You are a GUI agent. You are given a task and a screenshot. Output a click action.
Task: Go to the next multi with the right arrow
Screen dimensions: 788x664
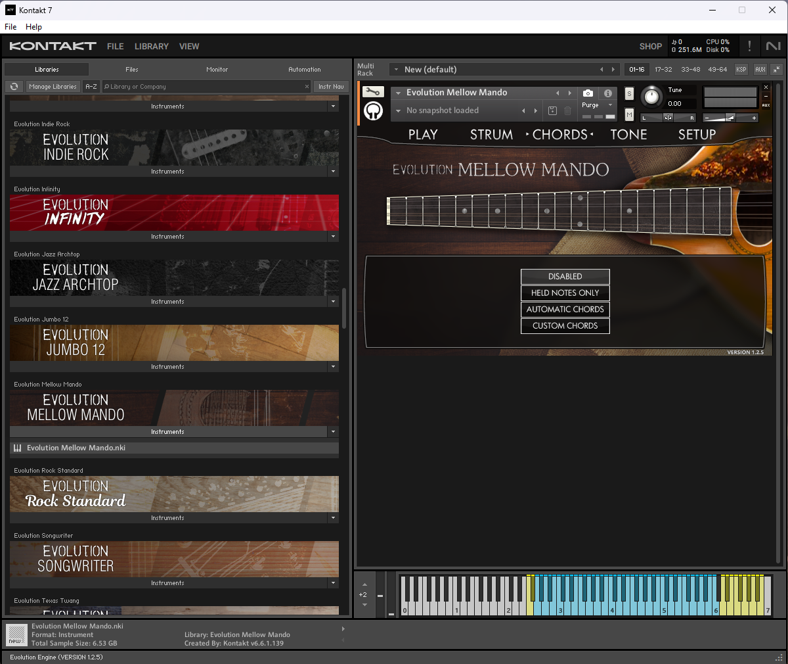click(x=613, y=69)
